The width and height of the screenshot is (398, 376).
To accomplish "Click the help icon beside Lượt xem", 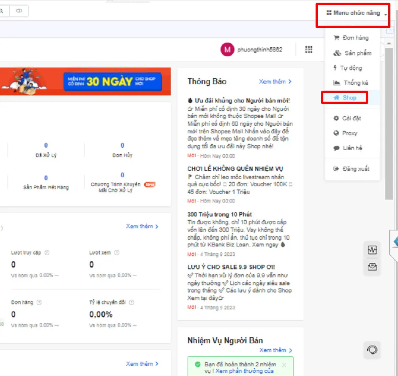I will (117, 252).
